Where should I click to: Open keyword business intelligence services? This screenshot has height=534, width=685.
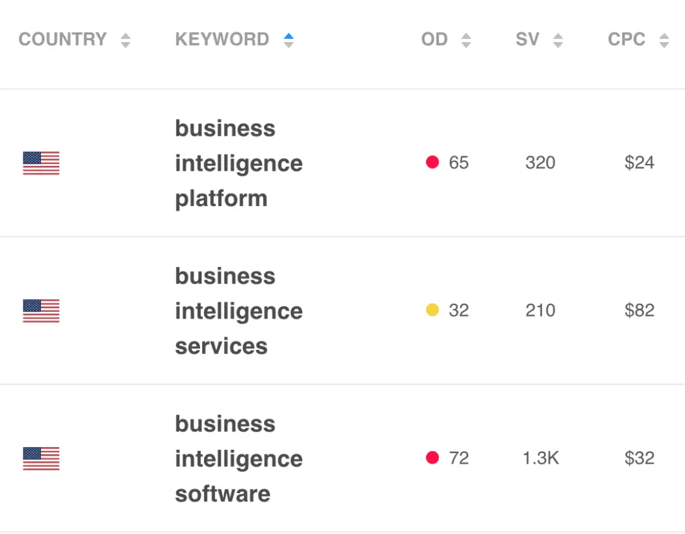239,311
